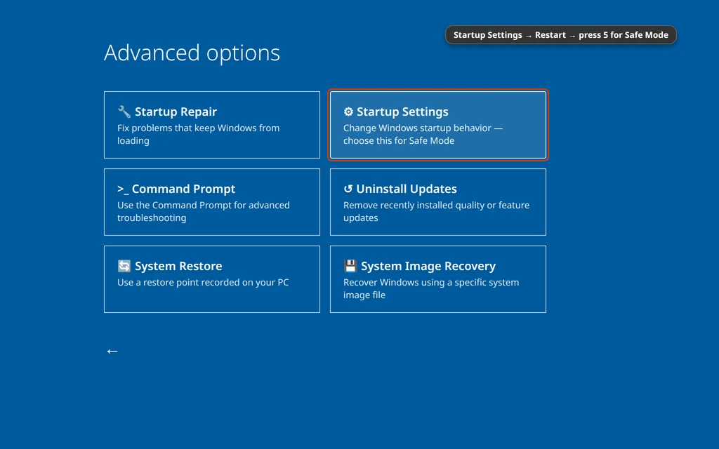The width and height of the screenshot is (719, 449).
Task: Click the wrench icon beside Startup Repair
Action: 124,112
